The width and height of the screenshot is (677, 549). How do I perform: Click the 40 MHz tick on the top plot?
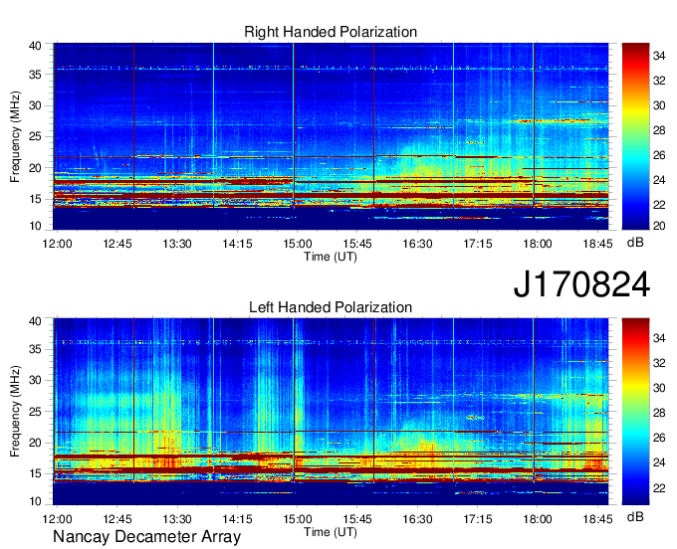coord(35,46)
